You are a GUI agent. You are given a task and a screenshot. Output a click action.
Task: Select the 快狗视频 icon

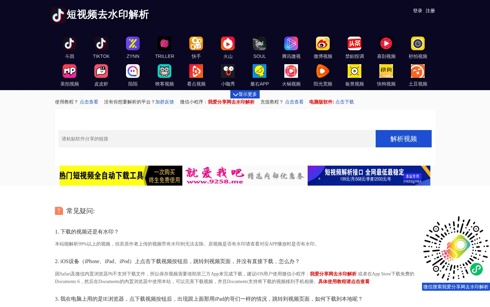pyautogui.click(x=386, y=71)
